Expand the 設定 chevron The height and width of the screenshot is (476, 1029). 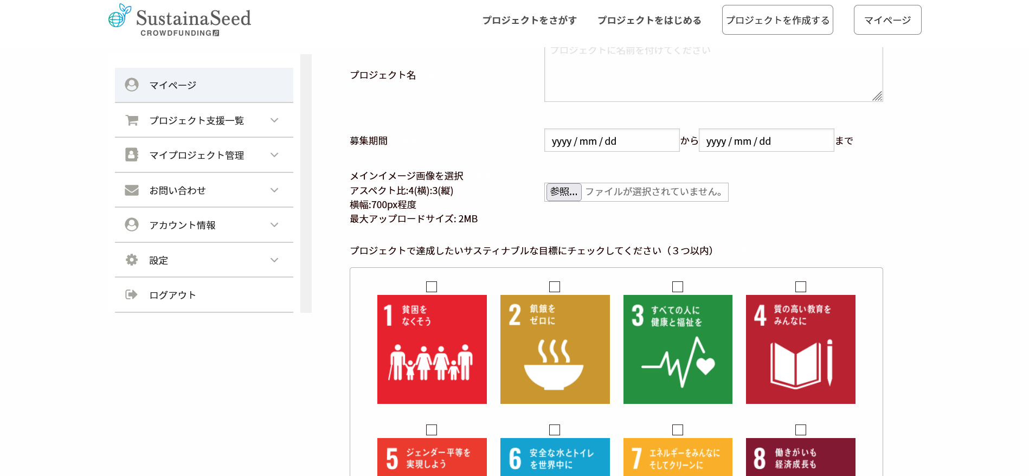click(274, 260)
